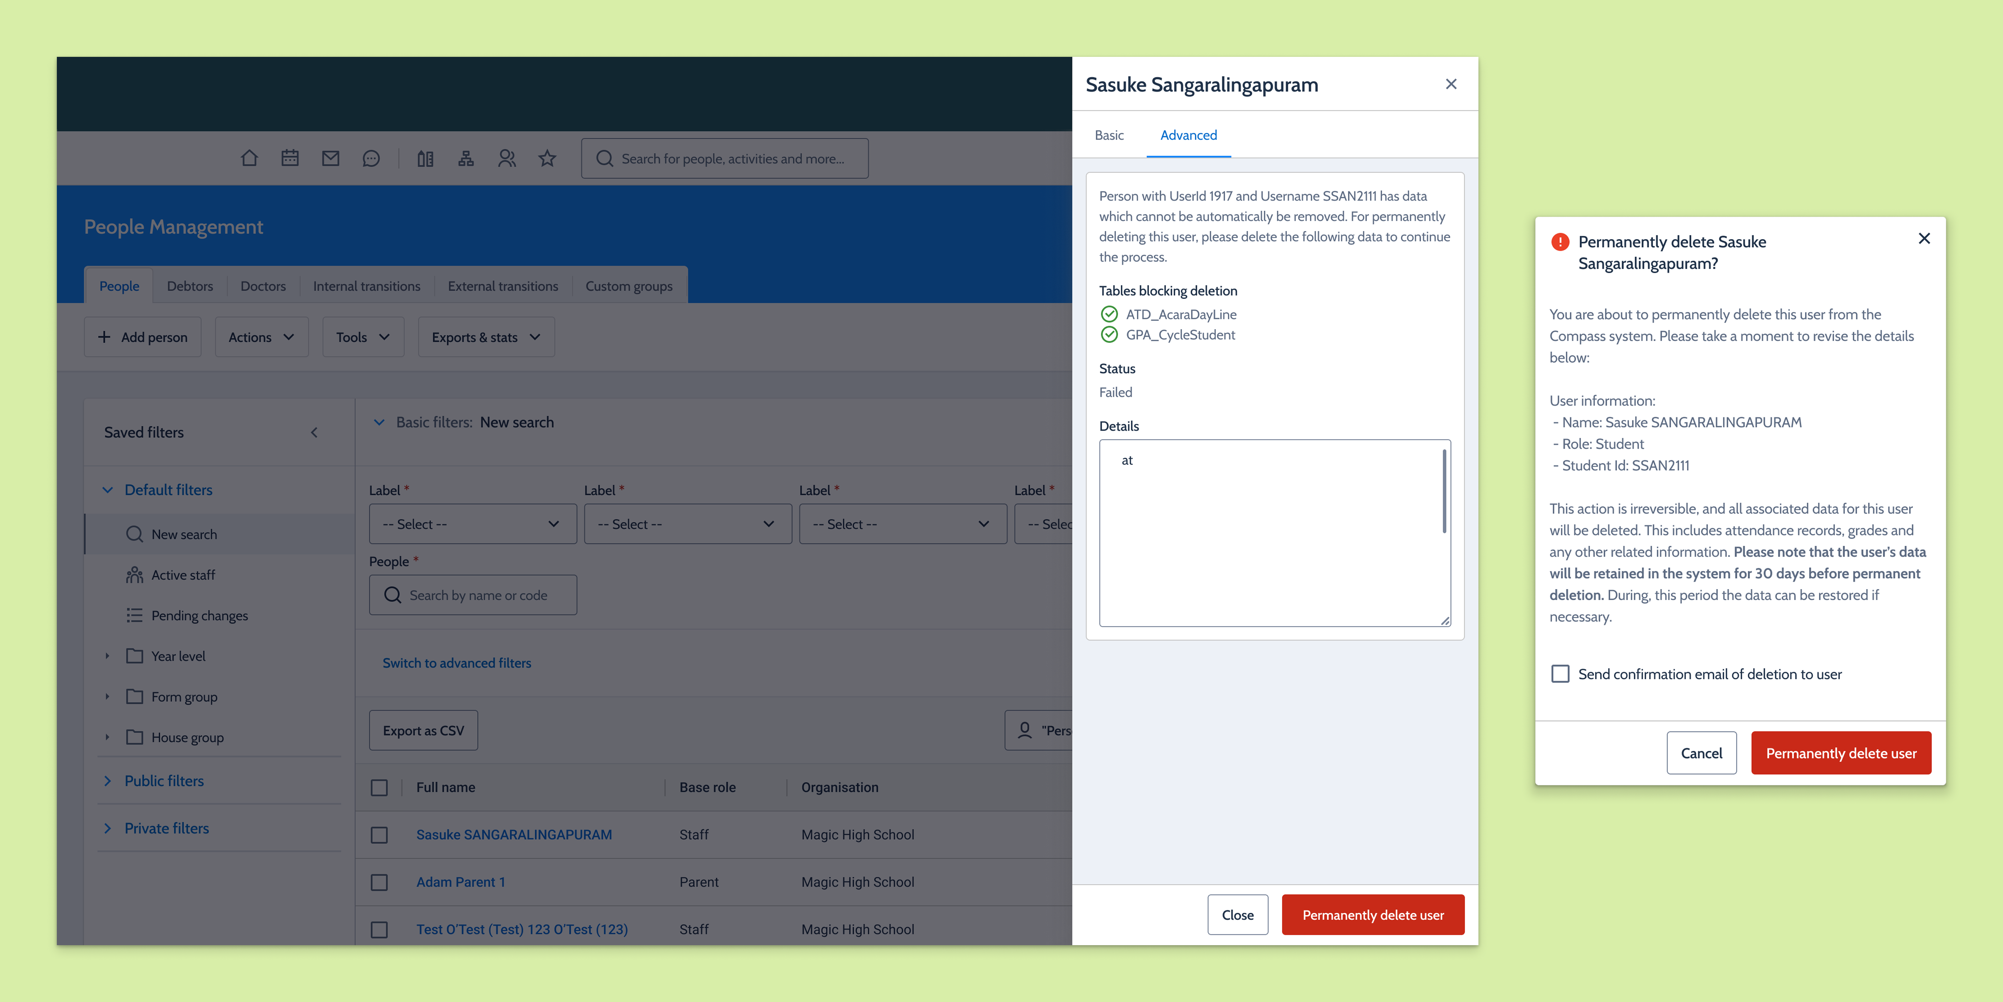Collapse the Basic filters chevron
The width and height of the screenshot is (2003, 1002).
380,422
